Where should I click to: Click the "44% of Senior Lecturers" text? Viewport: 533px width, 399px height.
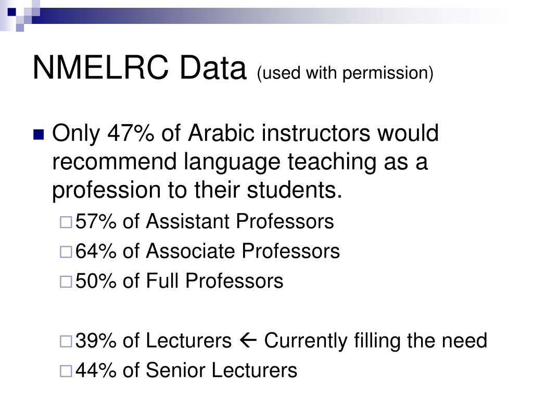coord(186,370)
